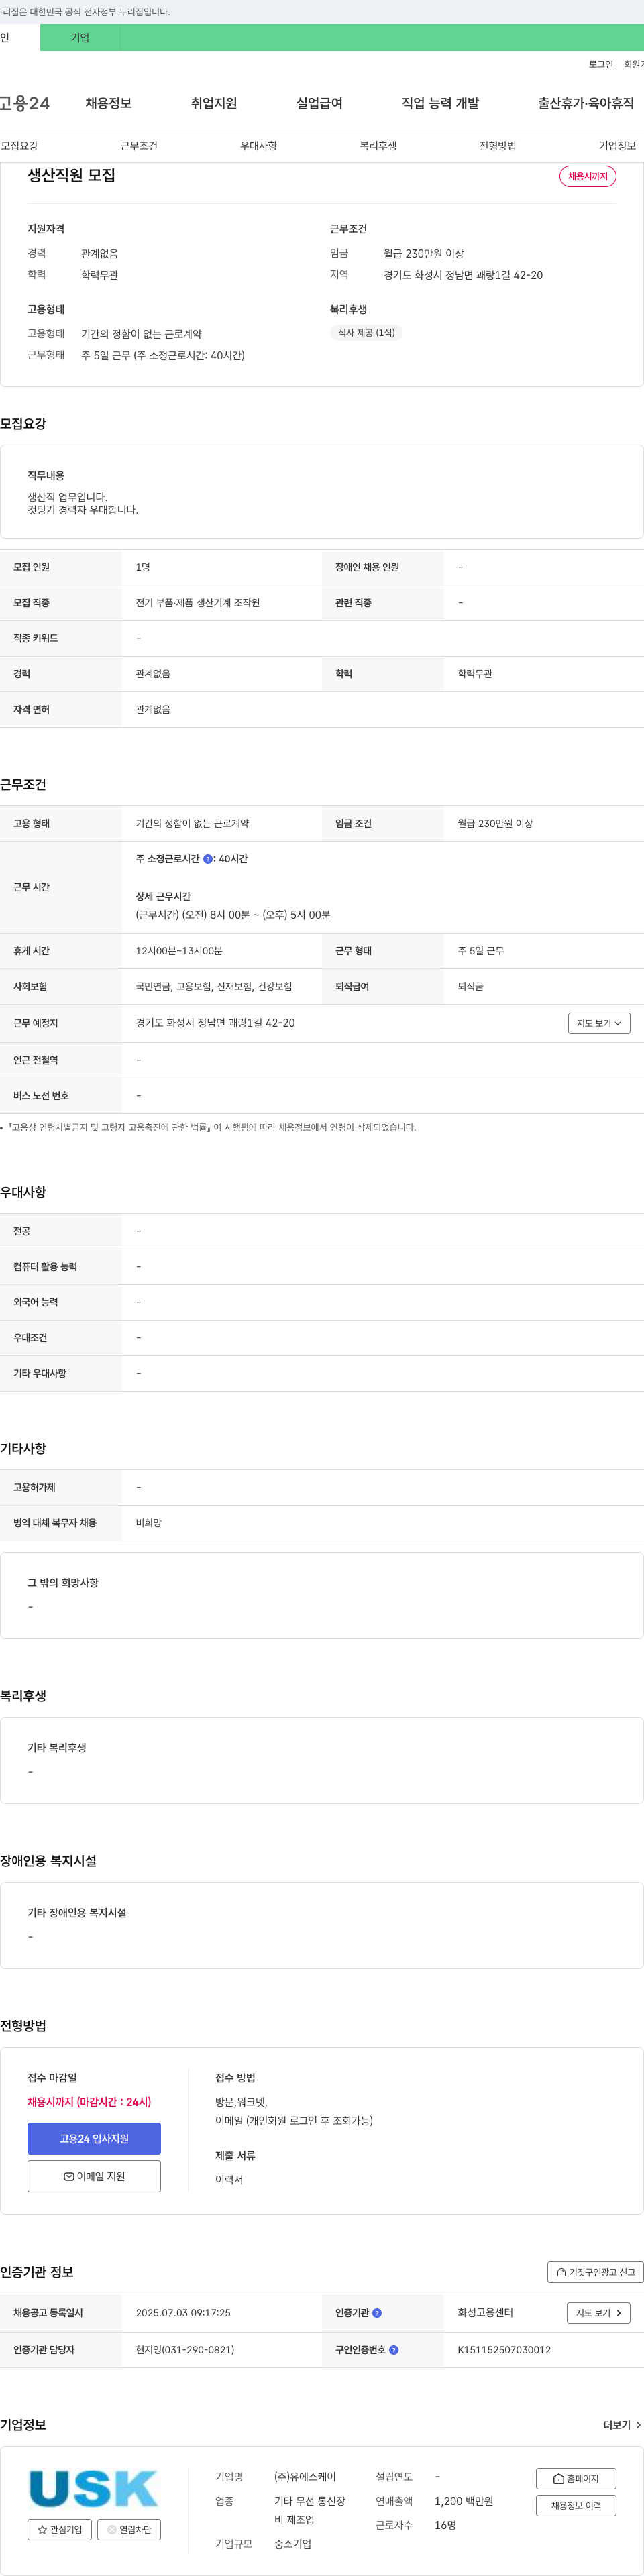
Task: Click the 고용24 logo
Action: [24, 103]
